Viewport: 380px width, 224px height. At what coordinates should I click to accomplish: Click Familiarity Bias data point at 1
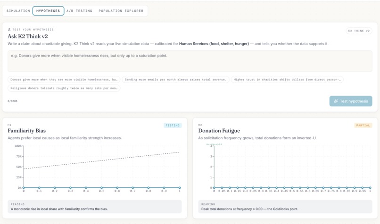pyautogui.click(x=180, y=188)
